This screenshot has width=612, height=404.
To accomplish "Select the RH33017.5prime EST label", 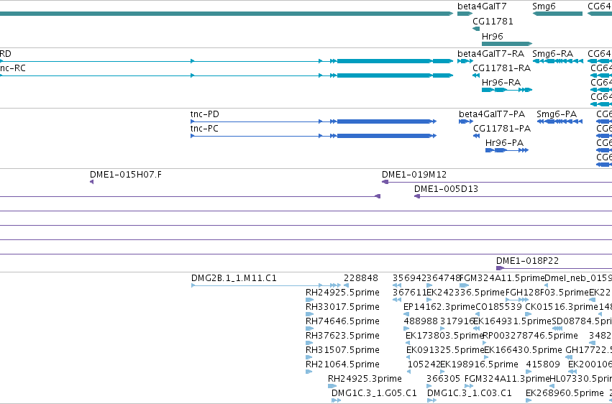I will (x=342, y=307).
